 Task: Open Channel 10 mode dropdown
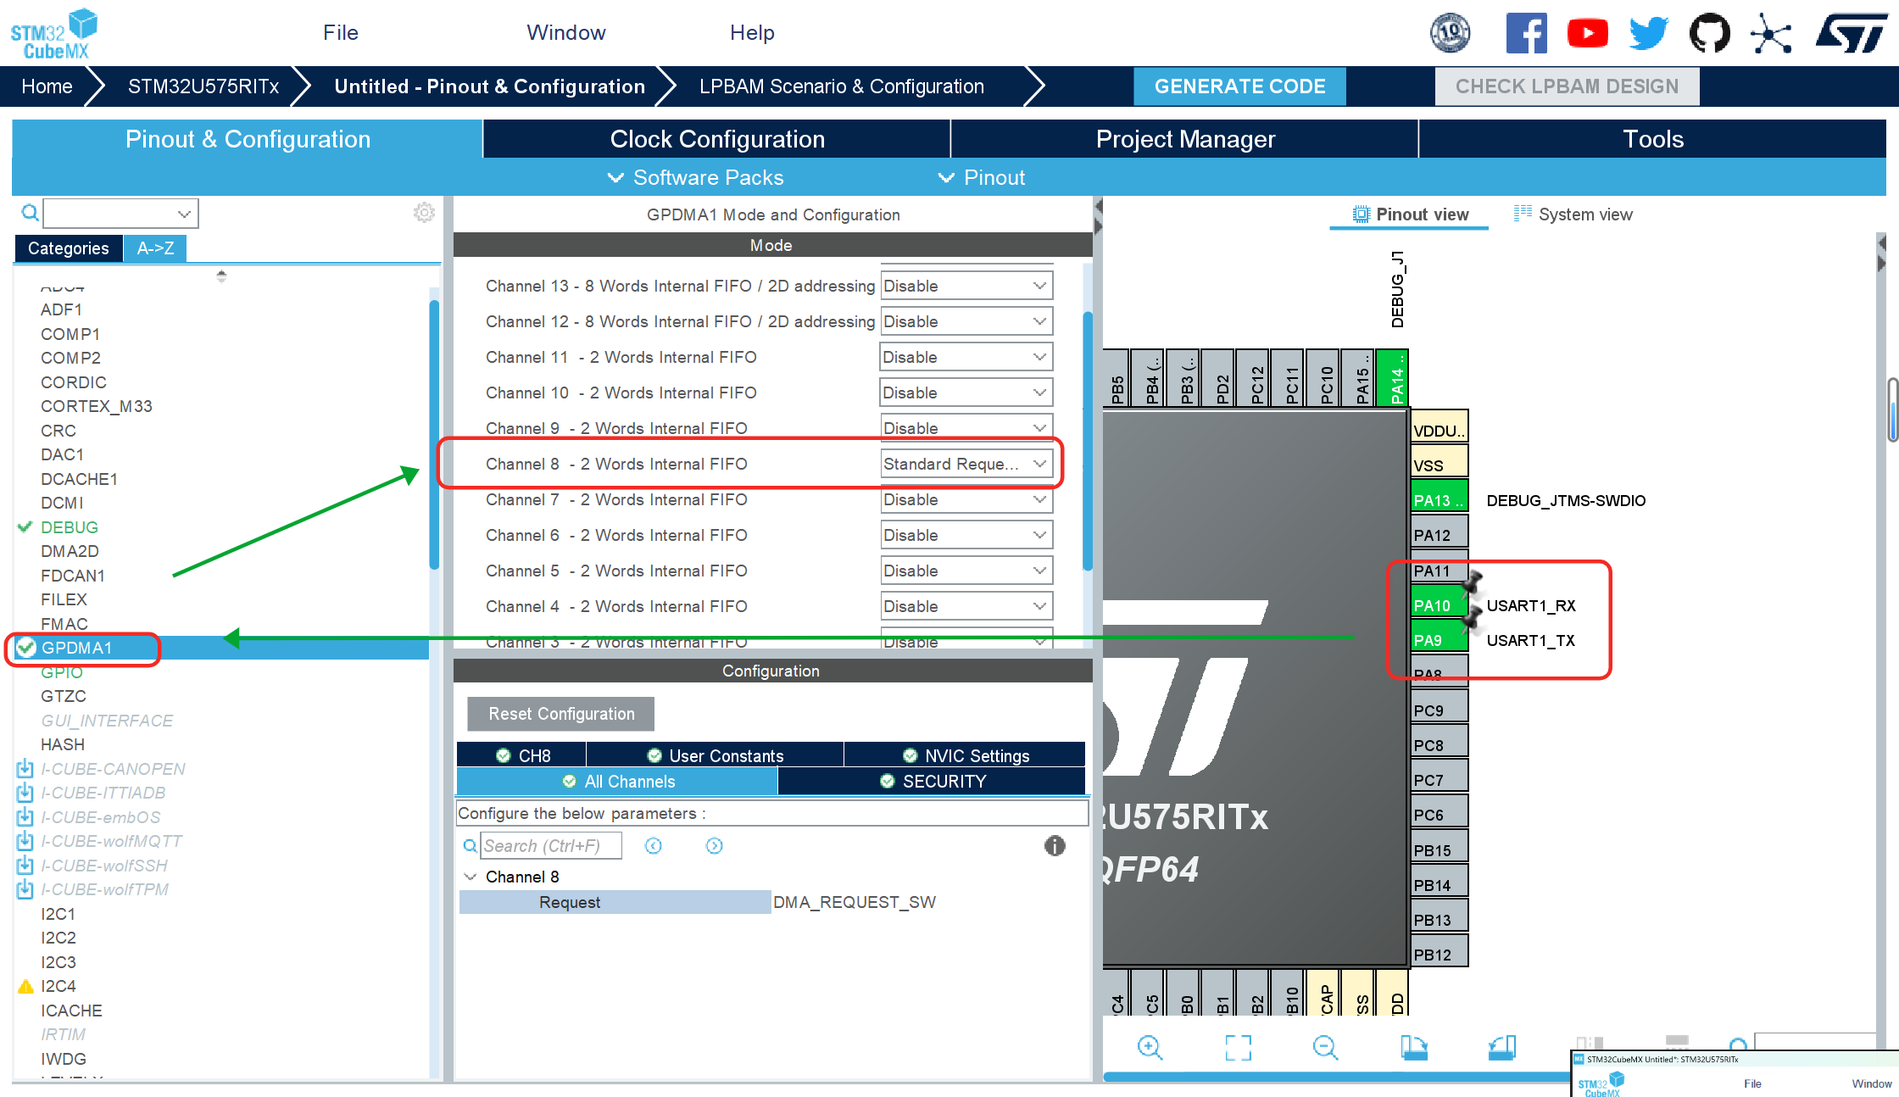(966, 393)
